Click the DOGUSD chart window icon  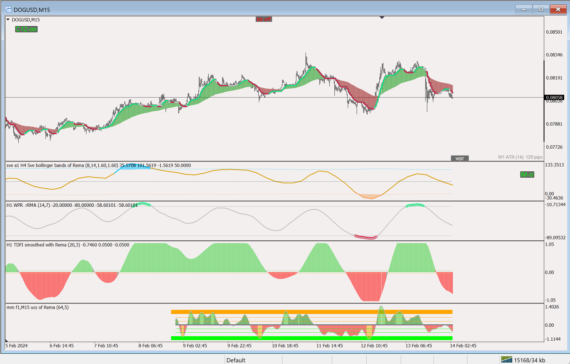[8, 10]
